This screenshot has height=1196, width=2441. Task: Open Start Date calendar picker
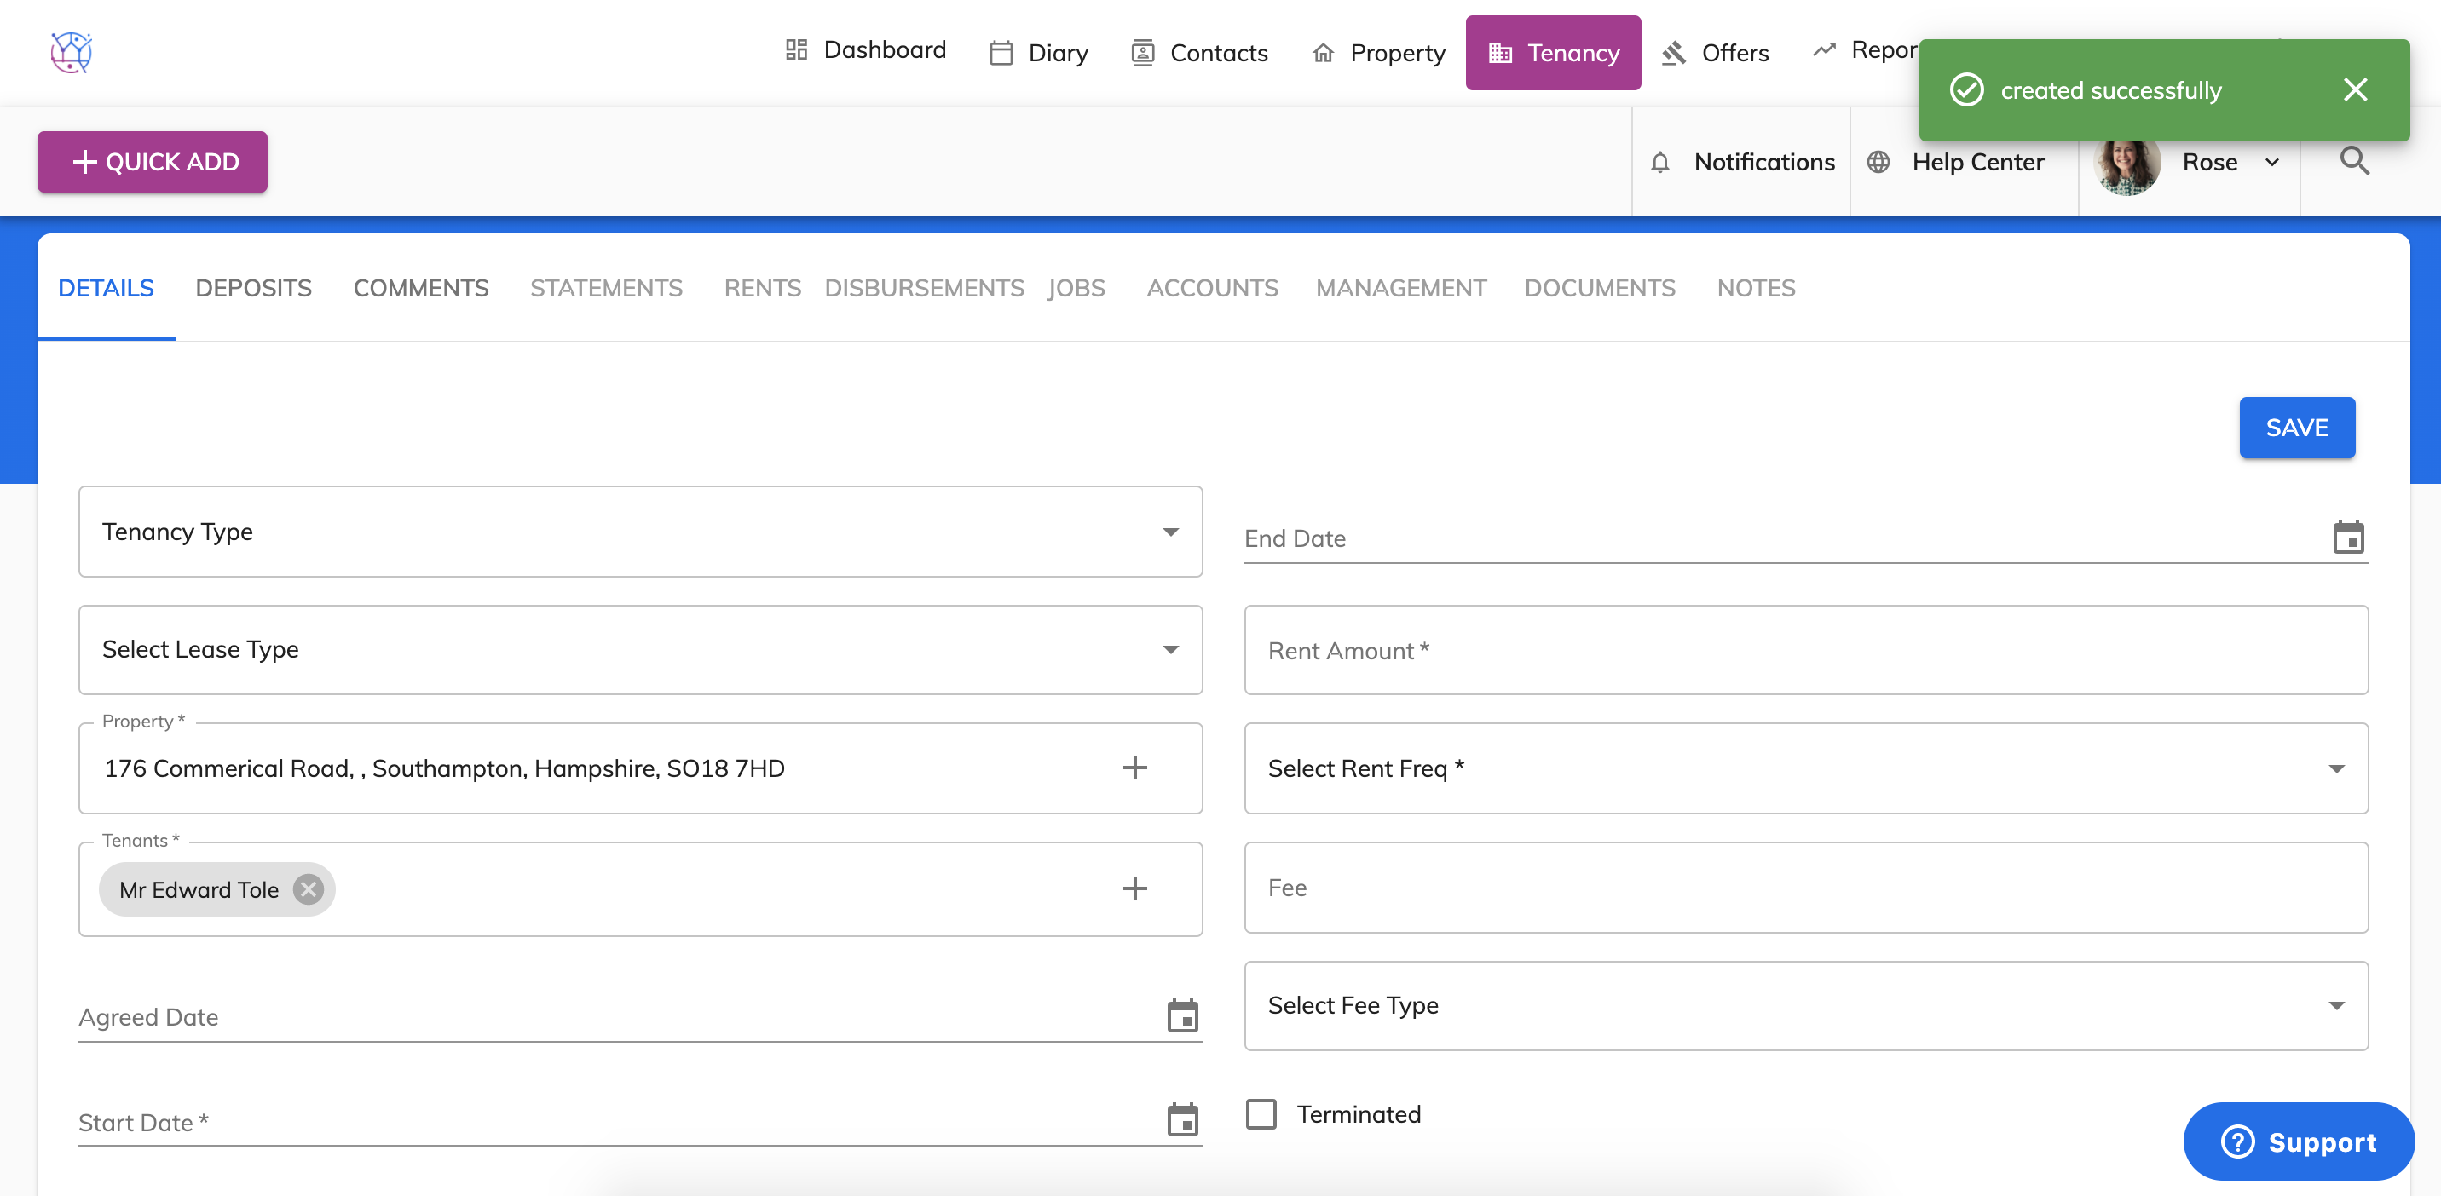point(1181,1120)
